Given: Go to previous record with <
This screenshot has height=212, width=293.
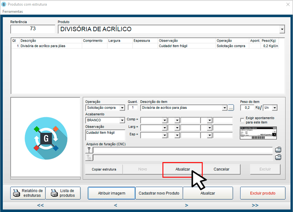Looking at the screenshot, I should point(115,205).
